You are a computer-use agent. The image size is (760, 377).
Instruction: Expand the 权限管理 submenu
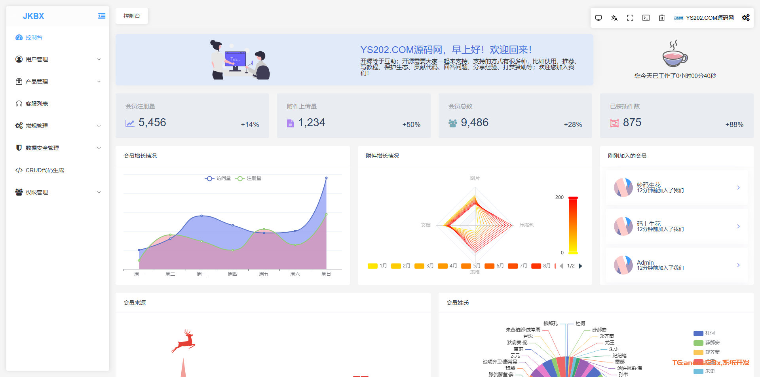(58, 192)
